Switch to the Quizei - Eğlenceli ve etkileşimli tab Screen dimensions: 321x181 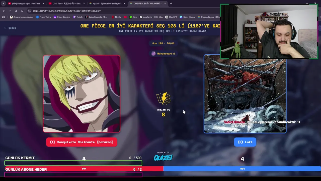(x=107, y=4)
